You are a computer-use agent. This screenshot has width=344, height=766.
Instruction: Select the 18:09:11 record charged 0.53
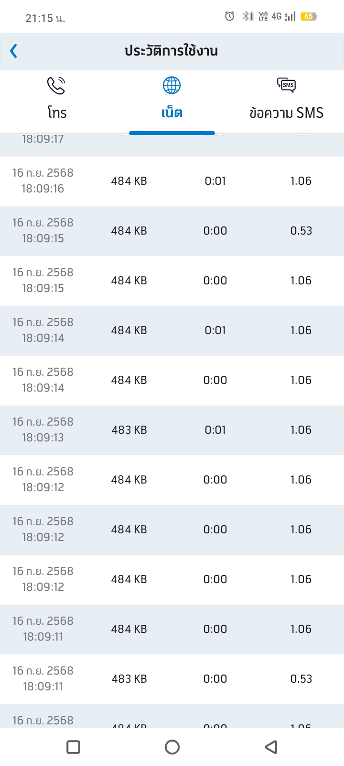(172, 679)
